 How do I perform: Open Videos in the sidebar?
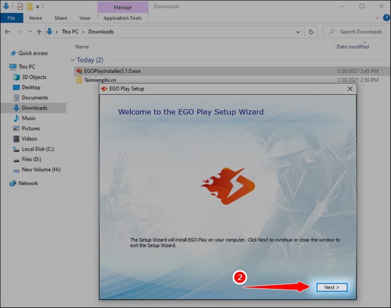click(x=29, y=138)
